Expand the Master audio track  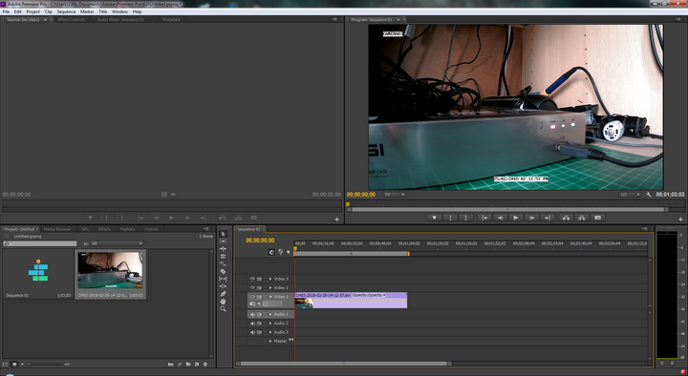pos(270,341)
